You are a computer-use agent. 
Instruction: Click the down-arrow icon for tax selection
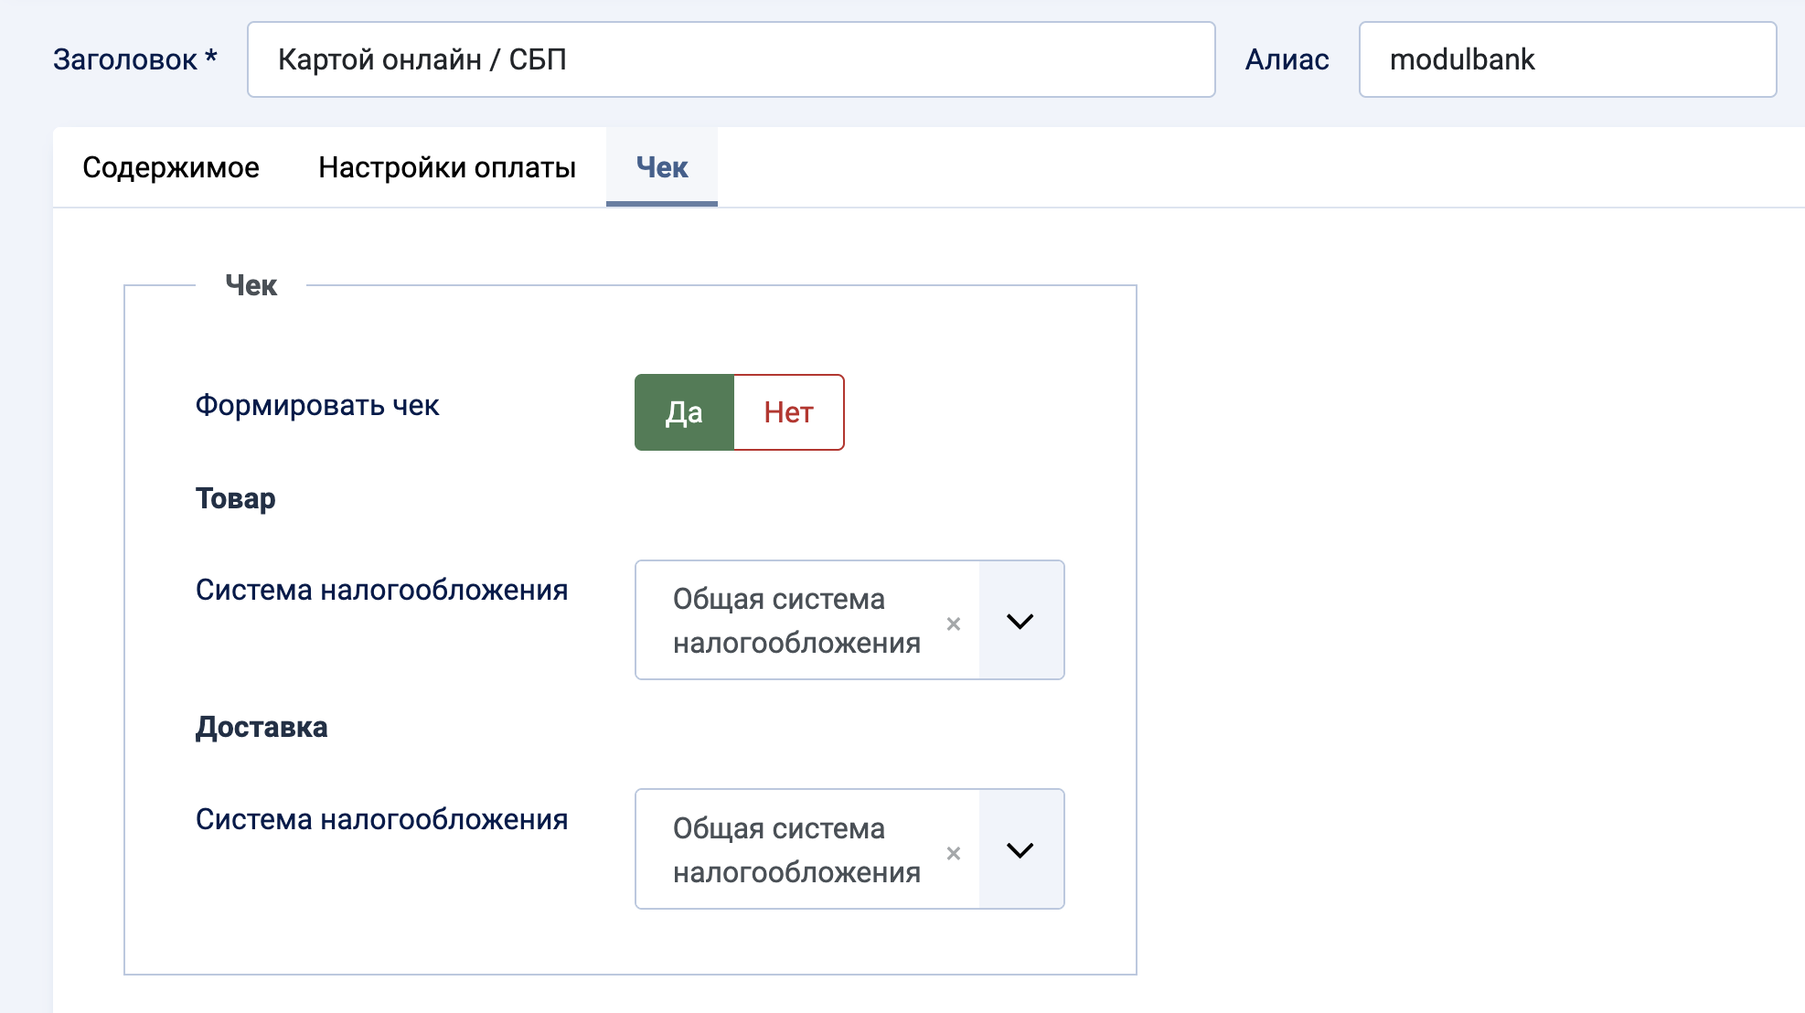click(1021, 620)
